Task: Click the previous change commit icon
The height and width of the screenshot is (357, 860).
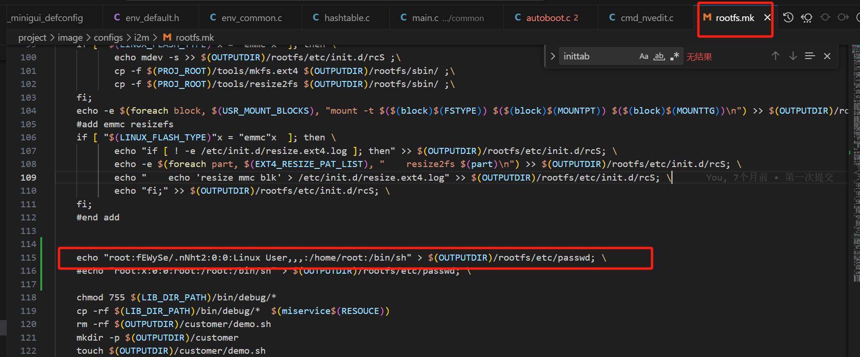Action: [825, 18]
